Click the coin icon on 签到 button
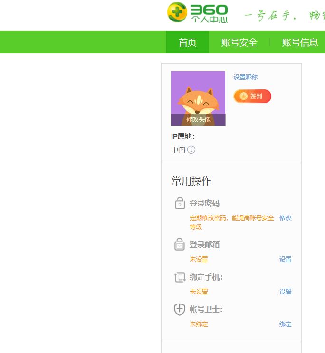 point(243,96)
